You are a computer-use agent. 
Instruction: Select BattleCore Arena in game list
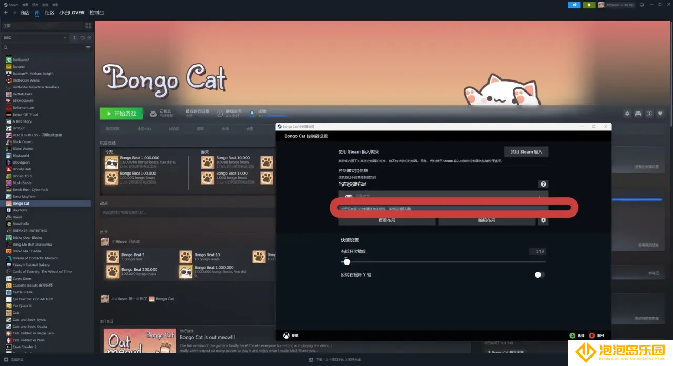(26, 80)
